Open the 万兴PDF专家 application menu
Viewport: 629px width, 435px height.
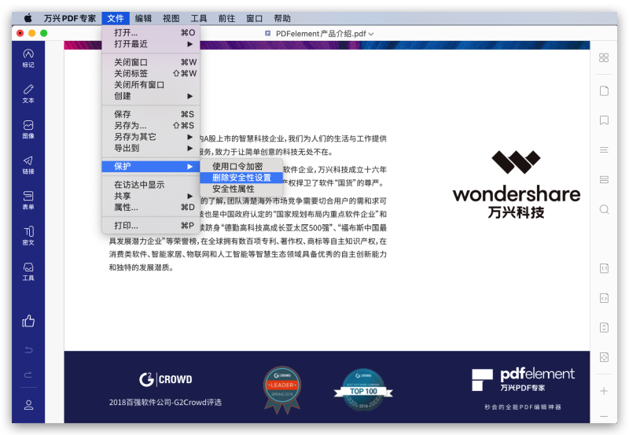pos(70,18)
